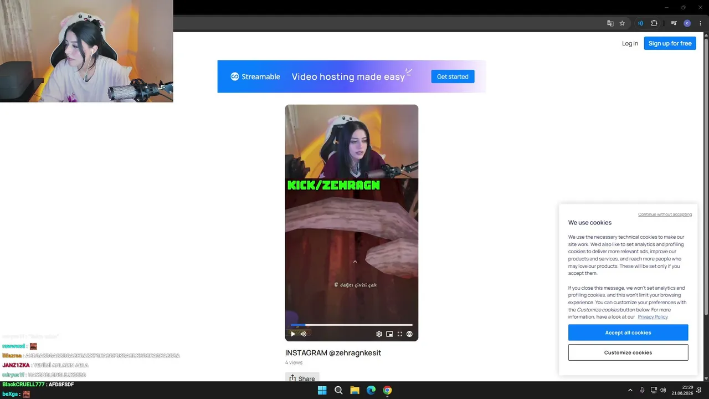
Task: Click the Translate this page icon
Action: click(x=610, y=23)
